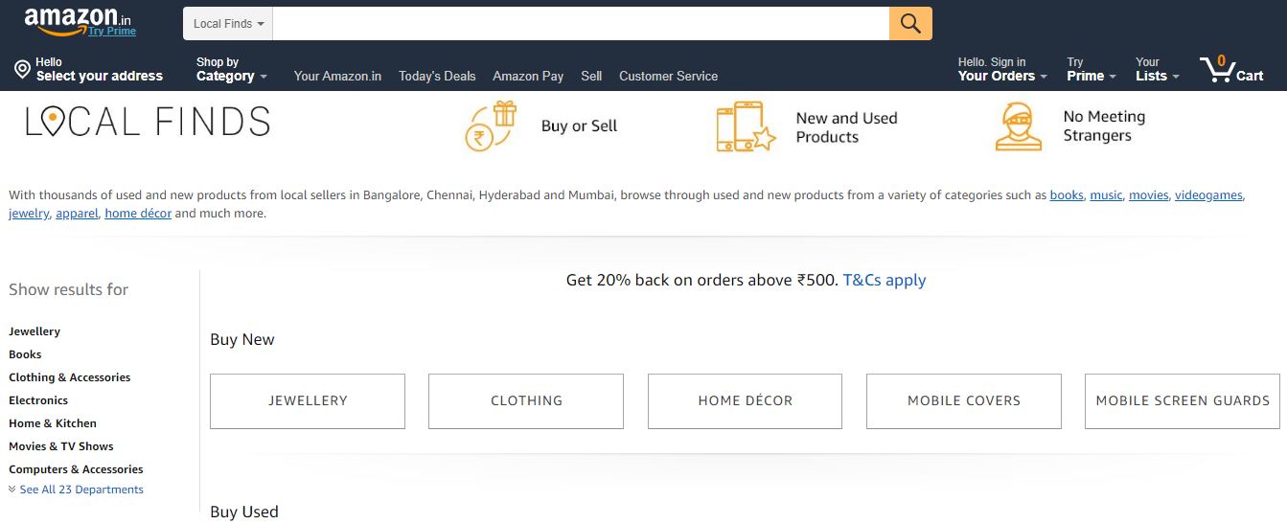Open the T&Cs apply link

(884, 281)
